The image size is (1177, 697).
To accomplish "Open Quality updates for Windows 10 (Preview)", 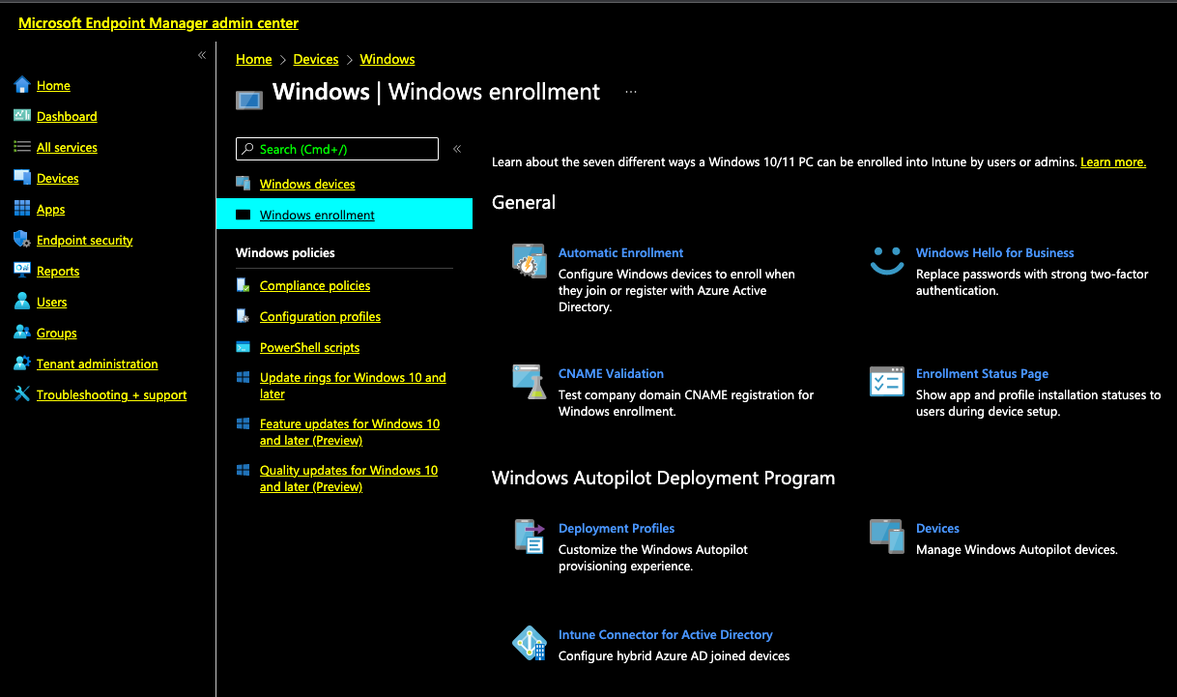I will (349, 479).
